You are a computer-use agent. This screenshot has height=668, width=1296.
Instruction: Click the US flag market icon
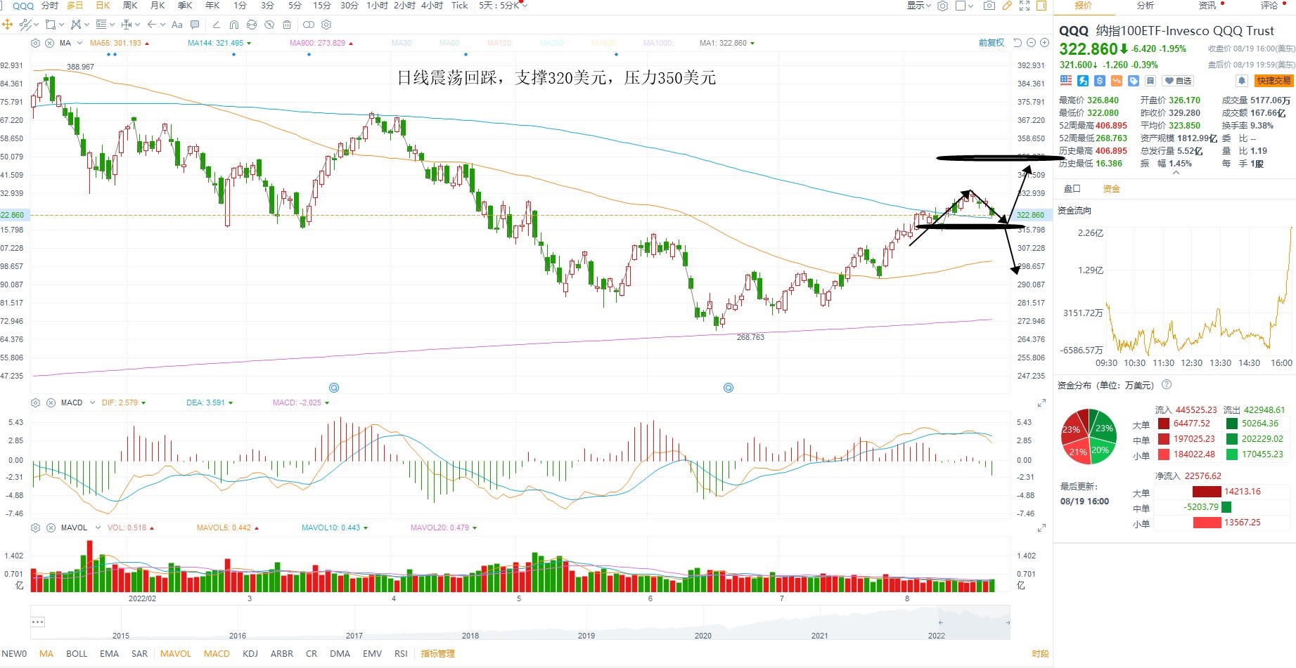point(1066,81)
